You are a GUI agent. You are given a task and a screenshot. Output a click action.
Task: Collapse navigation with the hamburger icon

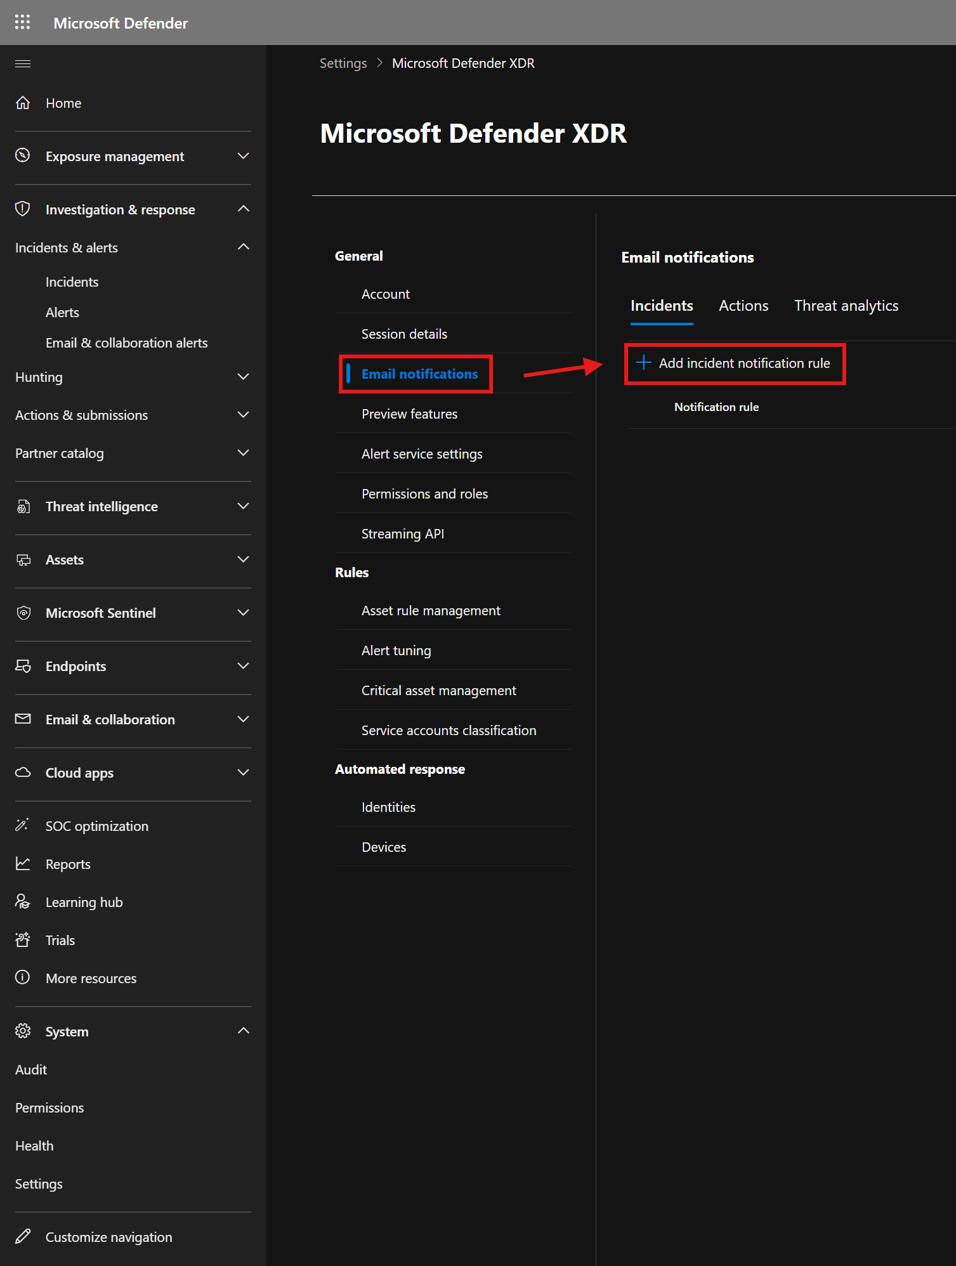pyautogui.click(x=23, y=63)
